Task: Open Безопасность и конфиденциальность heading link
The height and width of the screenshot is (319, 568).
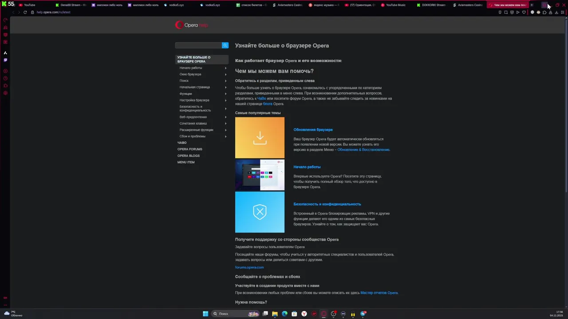Action: click(327, 204)
